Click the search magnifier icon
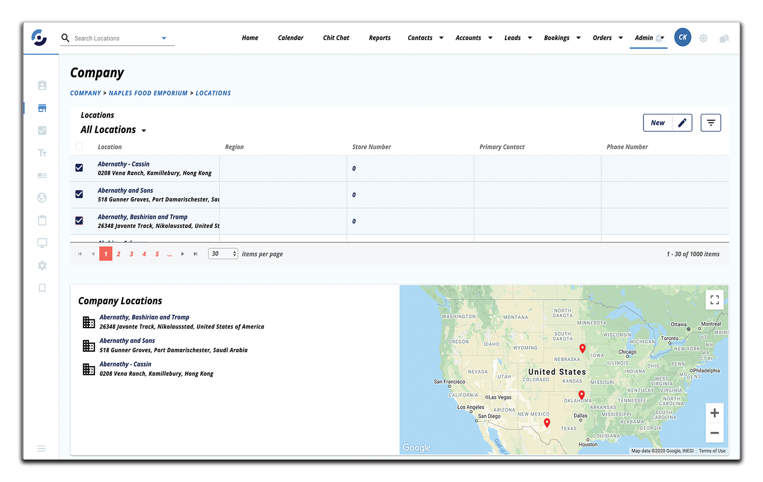 click(x=66, y=38)
